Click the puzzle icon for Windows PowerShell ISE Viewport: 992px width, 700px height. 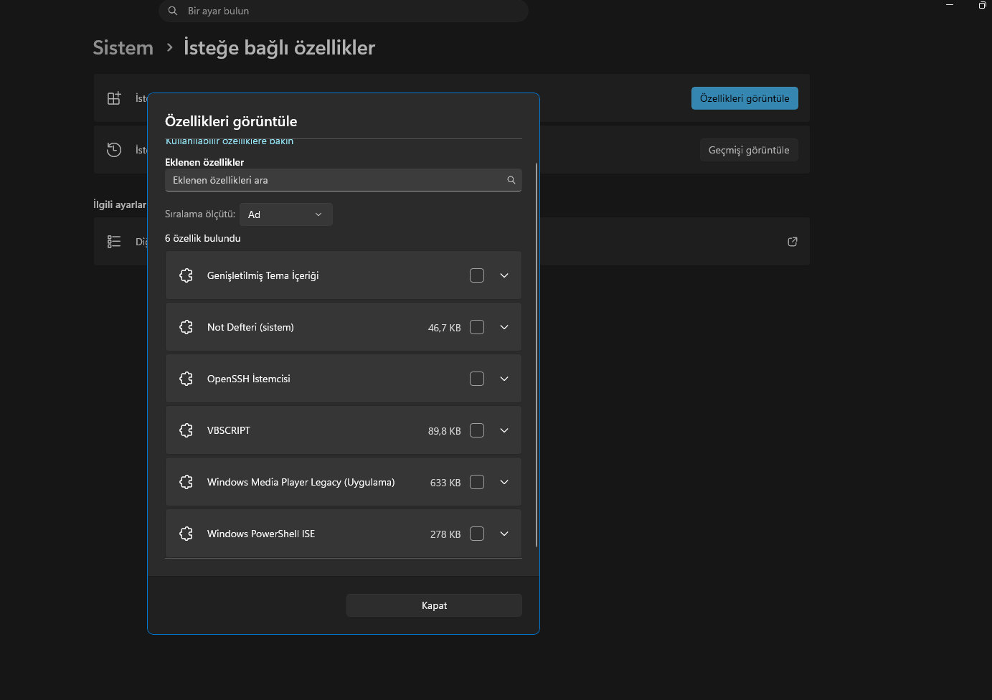click(186, 534)
